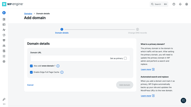Open Learn more about primary domain
Screen dimensions: 191x107
coord(146,69)
